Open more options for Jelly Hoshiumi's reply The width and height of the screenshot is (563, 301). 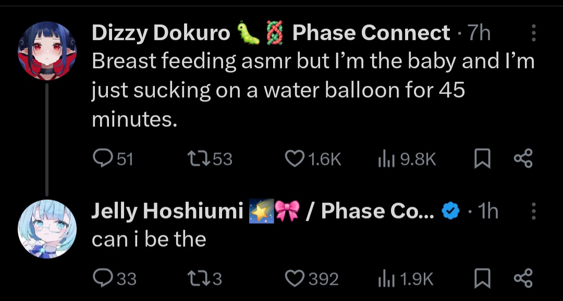tap(533, 211)
